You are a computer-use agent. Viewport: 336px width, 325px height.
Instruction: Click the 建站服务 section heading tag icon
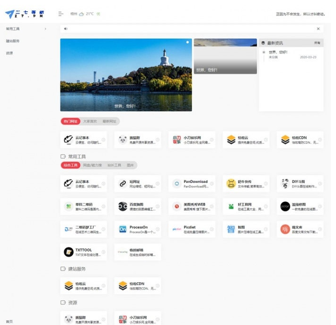pyautogui.click(x=63, y=269)
